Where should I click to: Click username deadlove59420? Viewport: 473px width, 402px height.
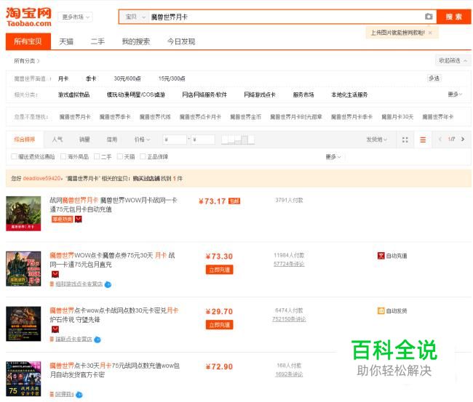41,178
